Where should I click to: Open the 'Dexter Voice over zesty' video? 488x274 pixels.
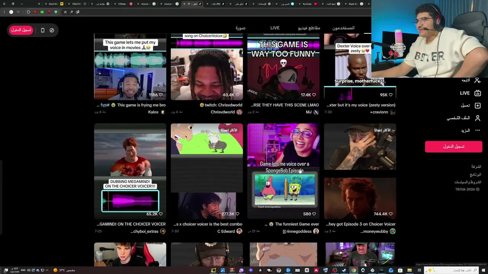click(360, 67)
